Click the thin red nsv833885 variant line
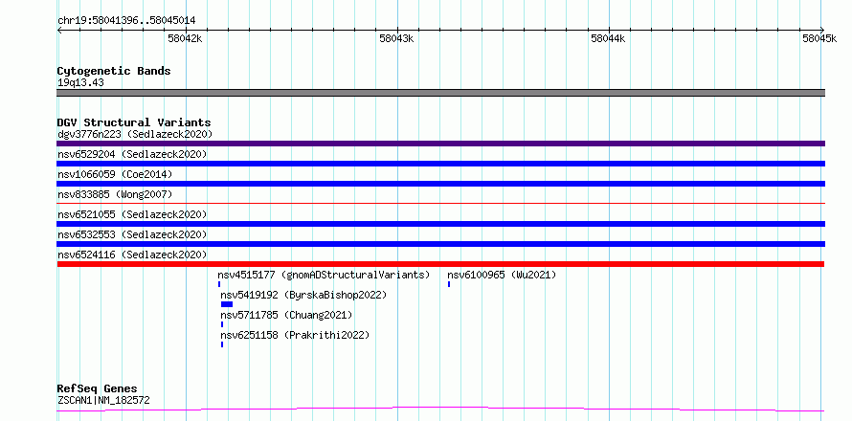 [x=440, y=203]
